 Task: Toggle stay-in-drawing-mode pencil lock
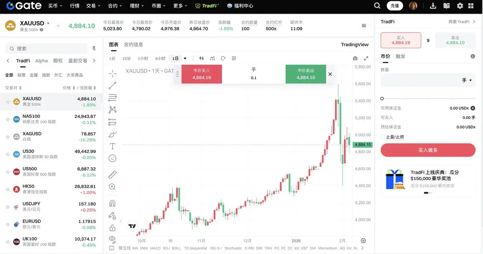coord(113,216)
